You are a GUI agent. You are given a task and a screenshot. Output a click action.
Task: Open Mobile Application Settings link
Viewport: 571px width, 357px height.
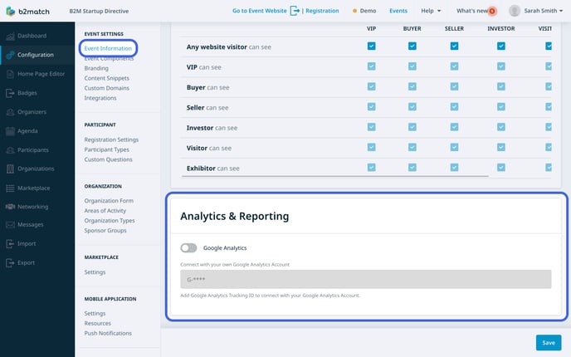point(95,314)
